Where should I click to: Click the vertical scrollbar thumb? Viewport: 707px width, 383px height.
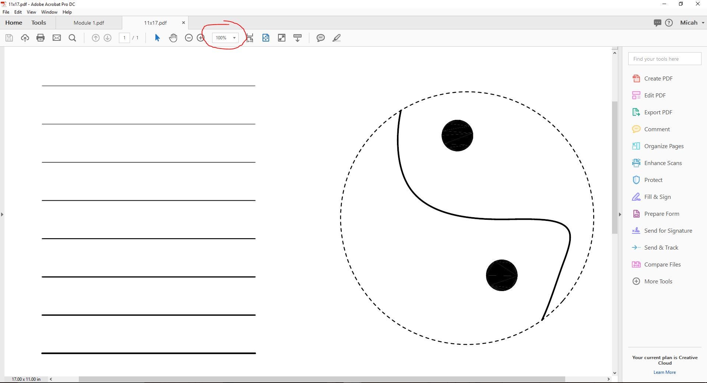[615, 168]
